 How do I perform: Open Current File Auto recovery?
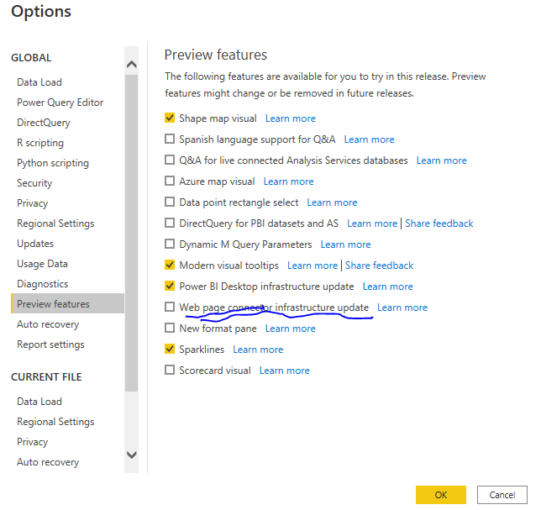pos(48,462)
